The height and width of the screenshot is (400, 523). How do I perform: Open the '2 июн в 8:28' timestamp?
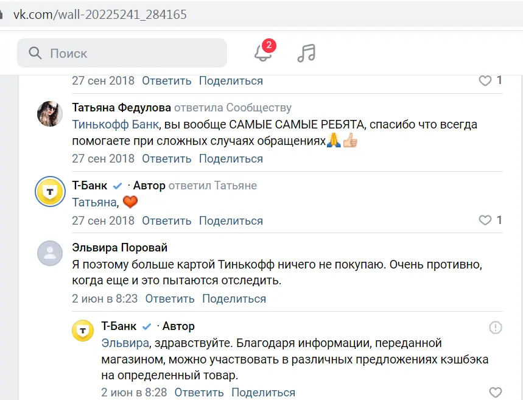[134, 392]
